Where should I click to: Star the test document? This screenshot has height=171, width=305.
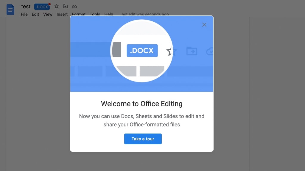[57, 7]
